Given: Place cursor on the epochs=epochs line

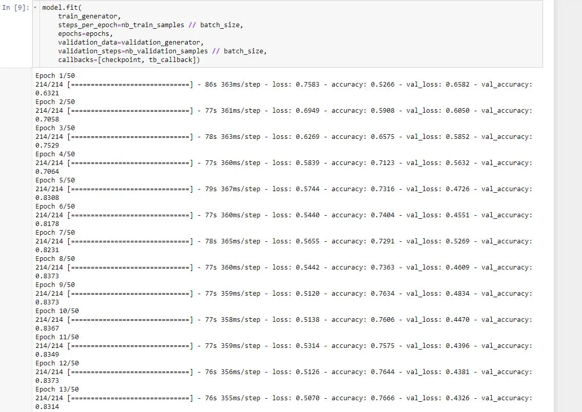Looking at the screenshot, I should click(84, 34).
